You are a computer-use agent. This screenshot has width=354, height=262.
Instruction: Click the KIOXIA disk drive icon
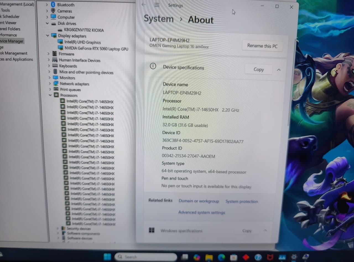pos(61,30)
